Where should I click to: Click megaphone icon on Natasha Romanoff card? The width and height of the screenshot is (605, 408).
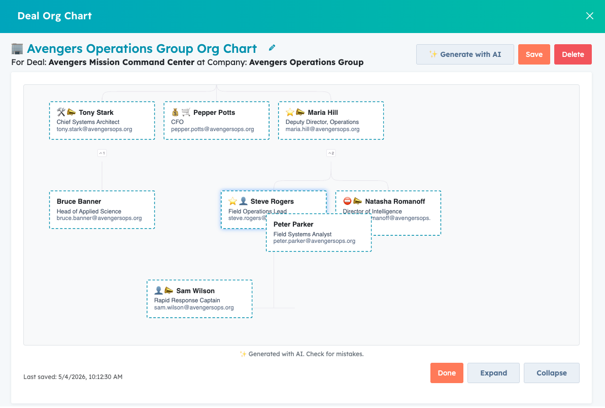[358, 201]
